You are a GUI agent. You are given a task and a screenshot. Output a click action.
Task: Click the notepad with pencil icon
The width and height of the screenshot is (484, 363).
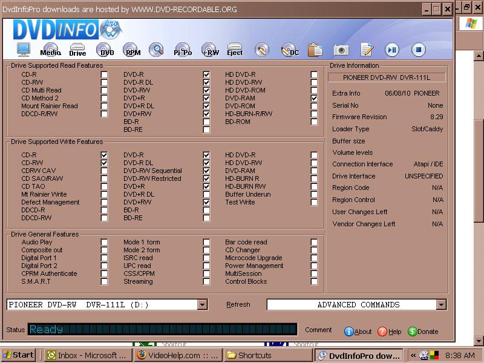367,50
